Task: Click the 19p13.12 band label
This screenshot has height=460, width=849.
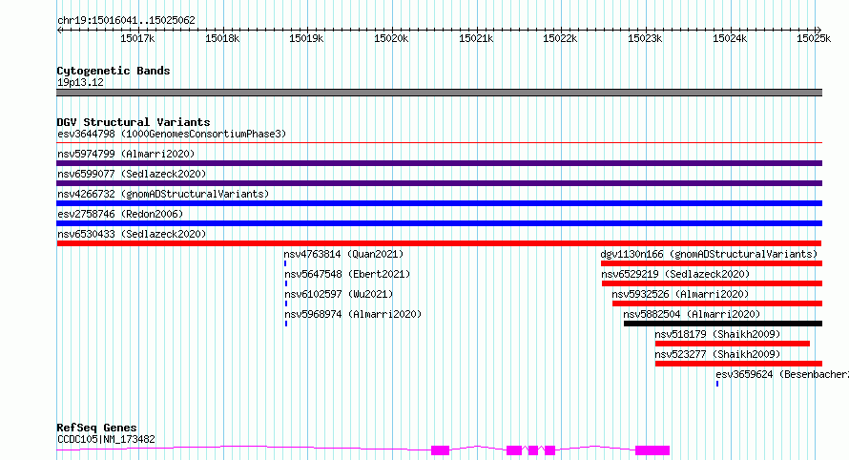Action: [x=80, y=82]
